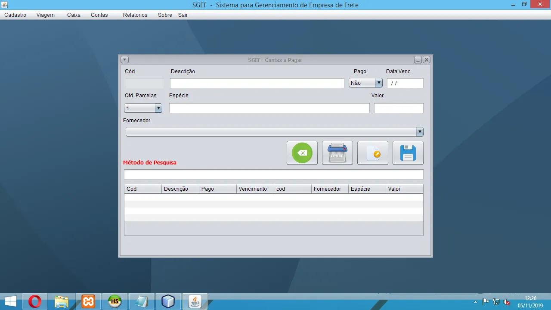551x310 pixels.
Task: Minimize the Contas a Pagar internal window
Action: coord(418,60)
